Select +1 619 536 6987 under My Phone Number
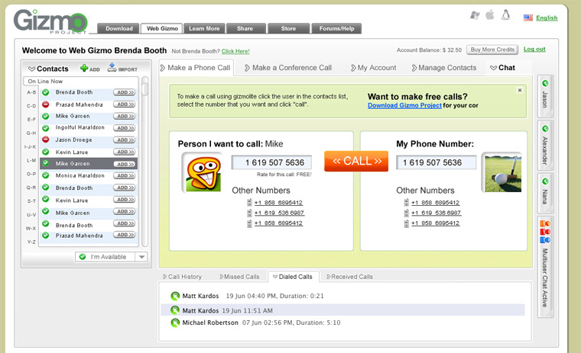The image size is (581, 353). pyautogui.click(x=436, y=213)
